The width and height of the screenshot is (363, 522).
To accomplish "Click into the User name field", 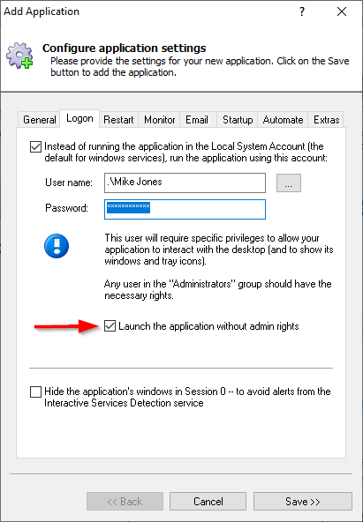I will [185, 183].
